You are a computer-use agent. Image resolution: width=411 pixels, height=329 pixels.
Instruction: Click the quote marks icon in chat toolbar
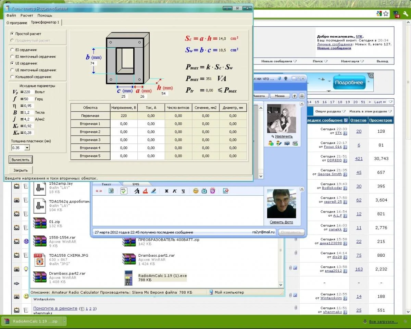pyautogui.click(x=99, y=191)
